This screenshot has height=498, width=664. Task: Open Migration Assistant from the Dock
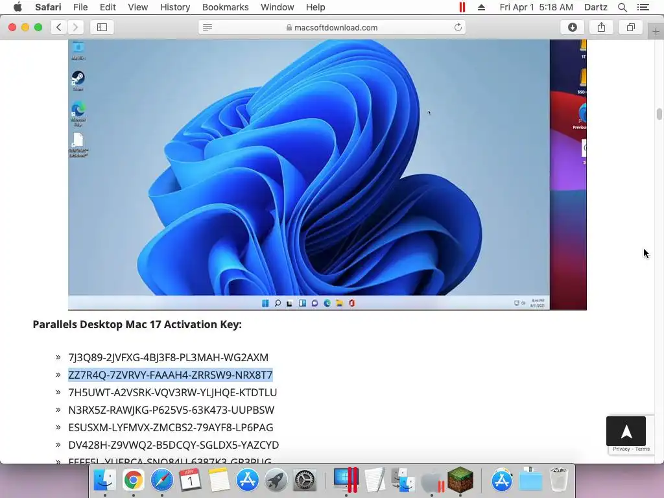point(403,480)
